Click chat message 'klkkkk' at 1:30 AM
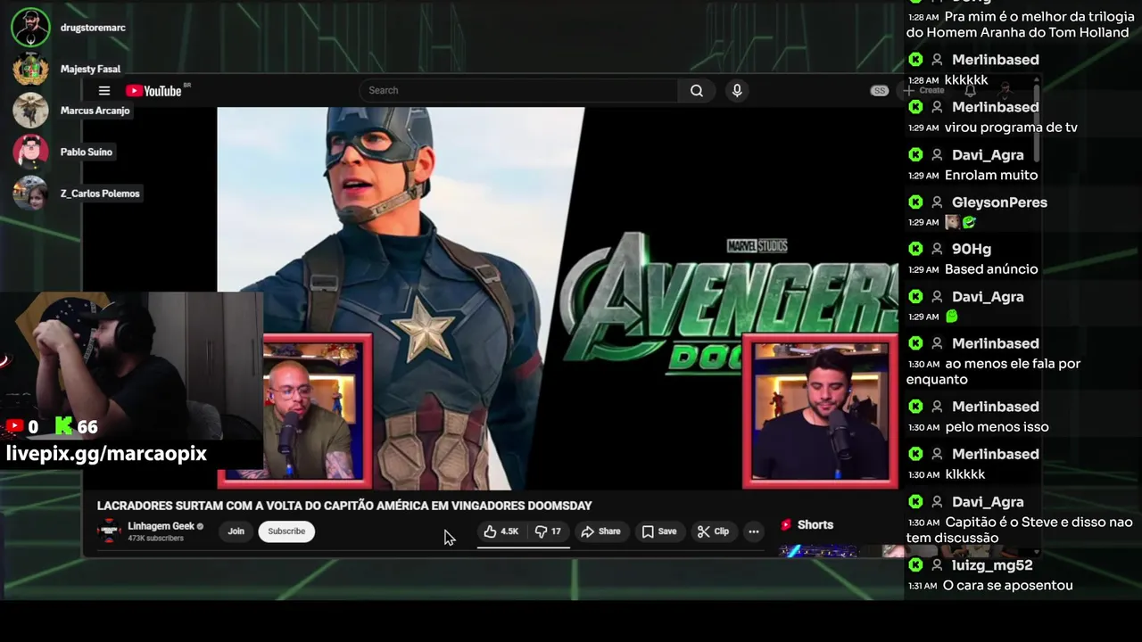The height and width of the screenshot is (642, 1142). (964, 474)
